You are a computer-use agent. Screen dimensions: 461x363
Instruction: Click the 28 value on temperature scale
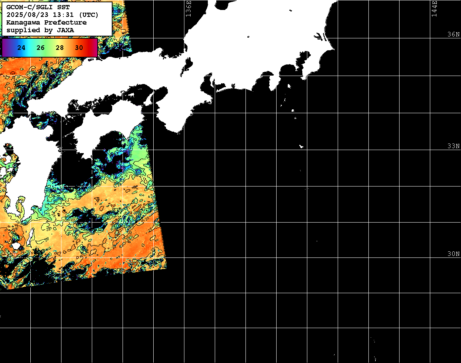[60, 48]
